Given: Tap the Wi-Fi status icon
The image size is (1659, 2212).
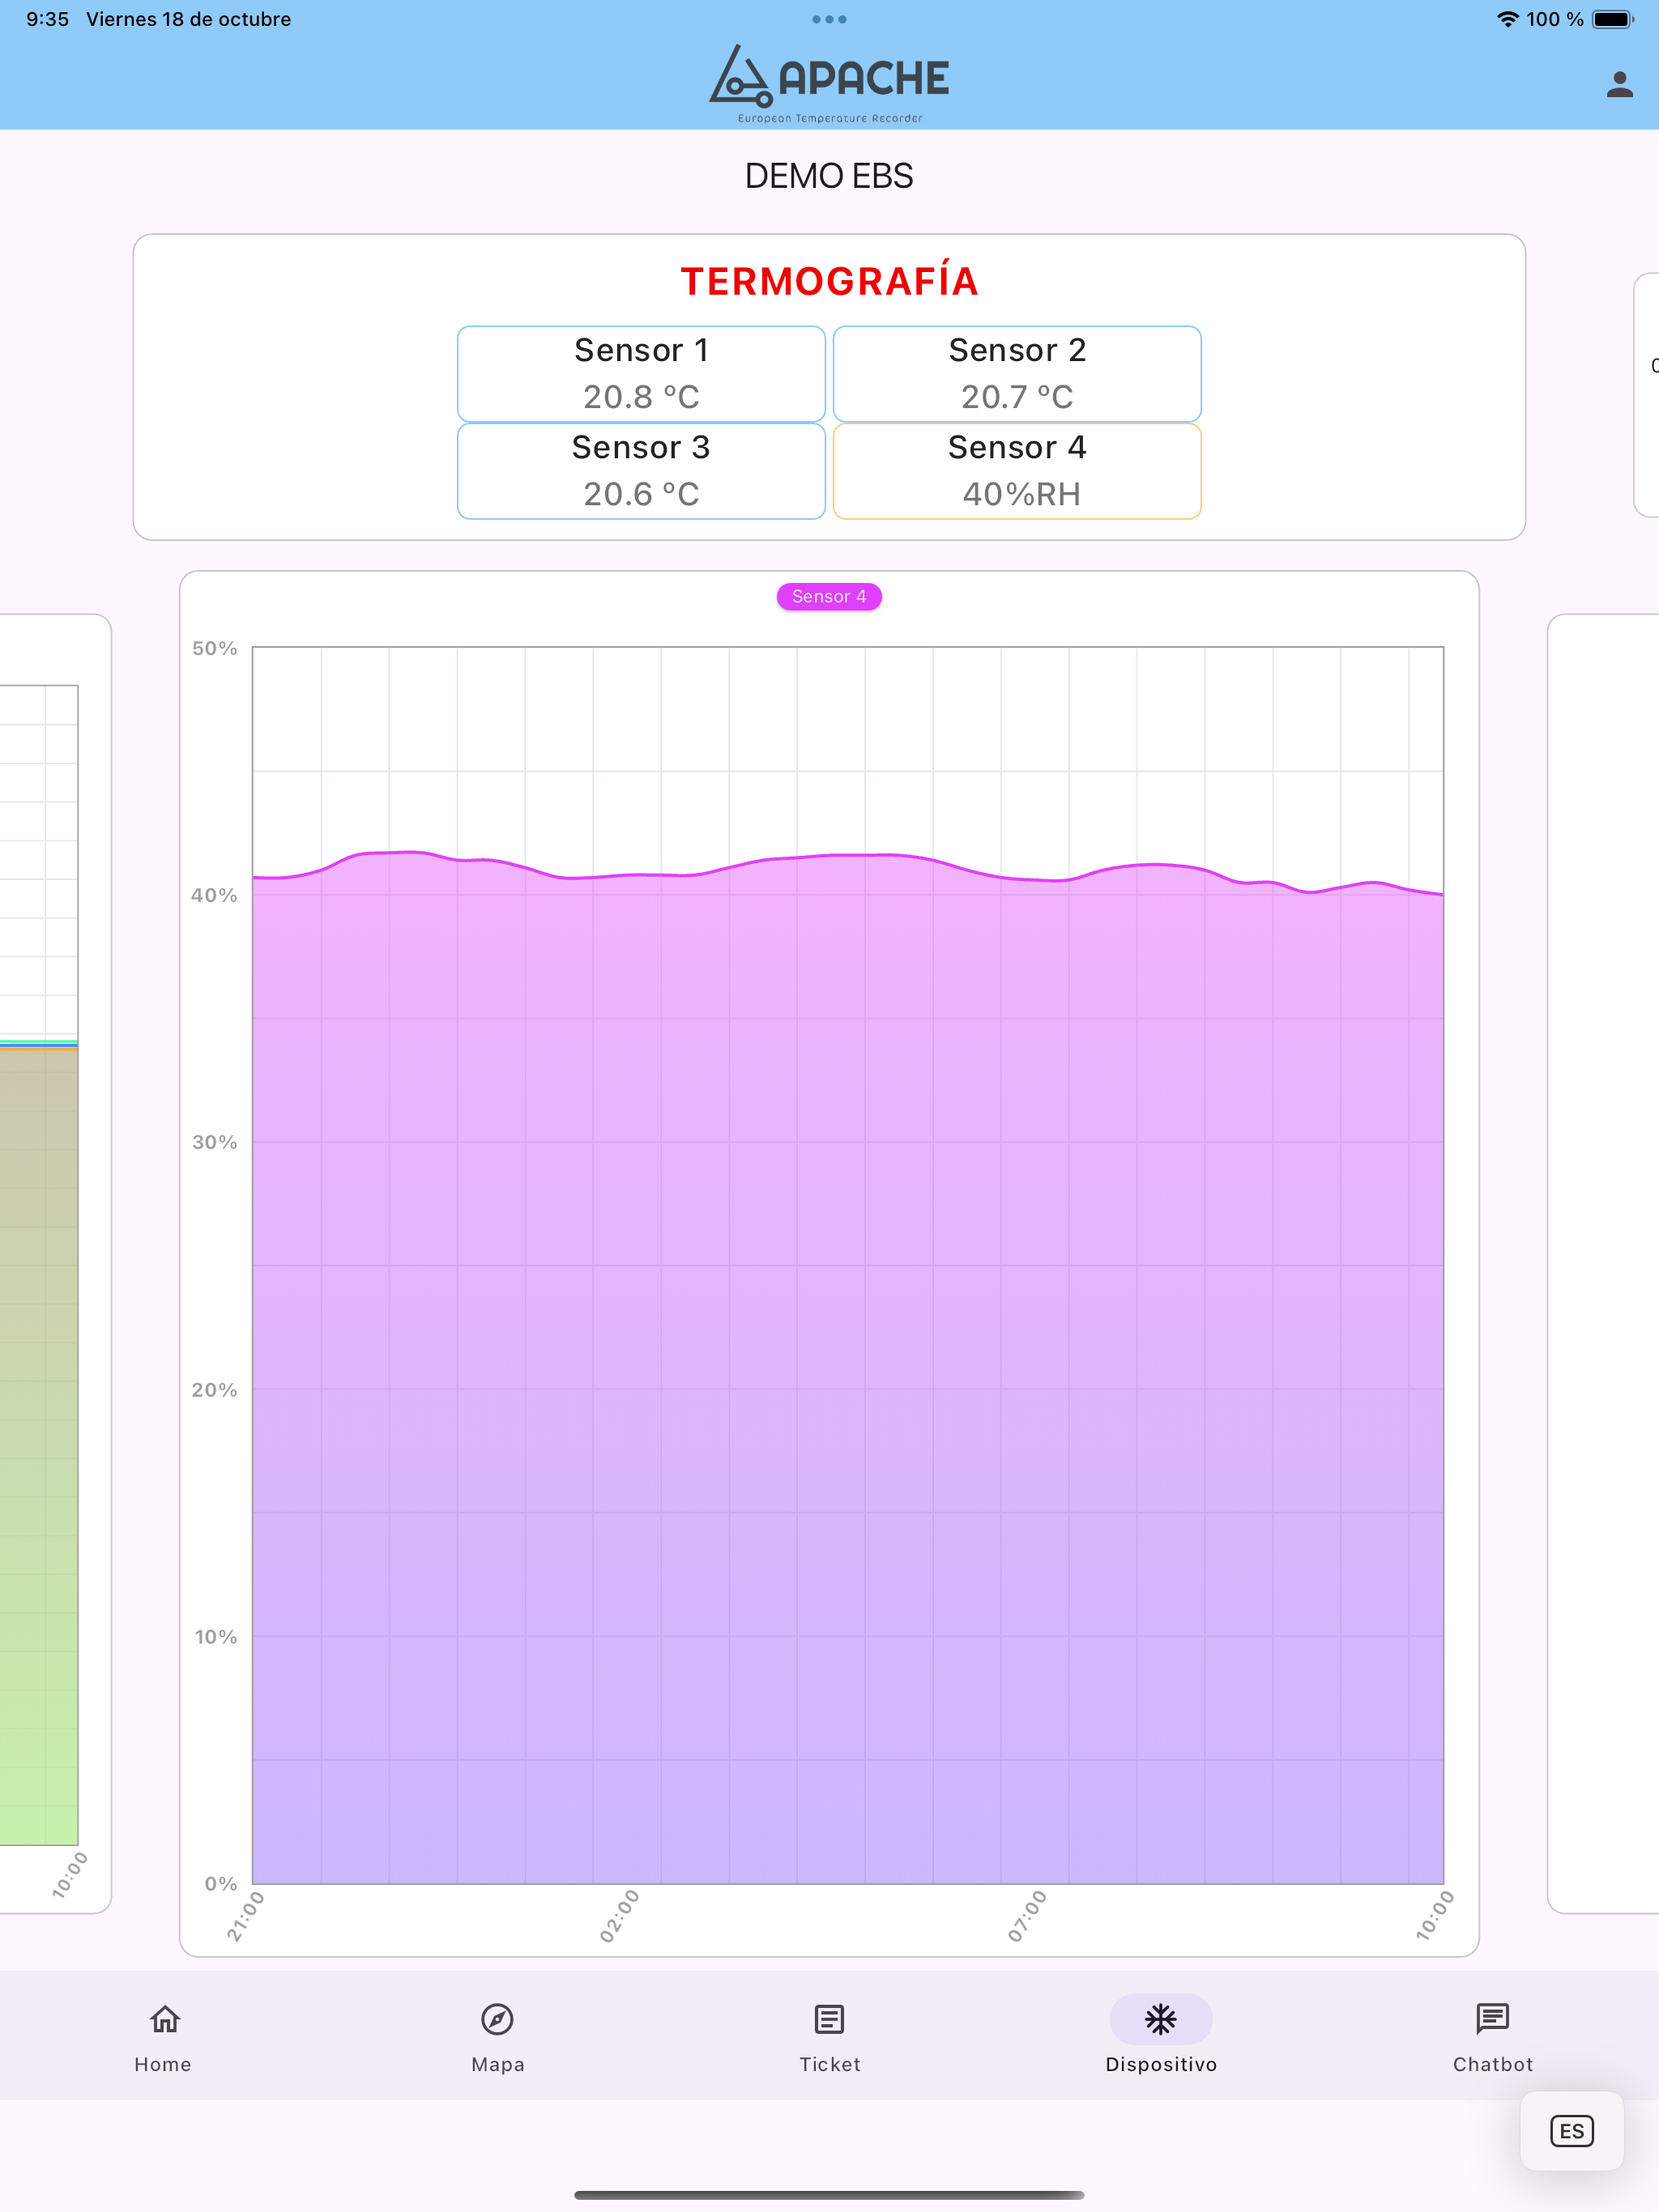Looking at the screenshot, I should pos(1507,19).
